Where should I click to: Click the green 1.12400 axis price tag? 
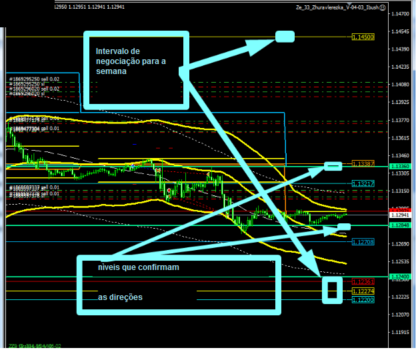[x=401, y=277]
